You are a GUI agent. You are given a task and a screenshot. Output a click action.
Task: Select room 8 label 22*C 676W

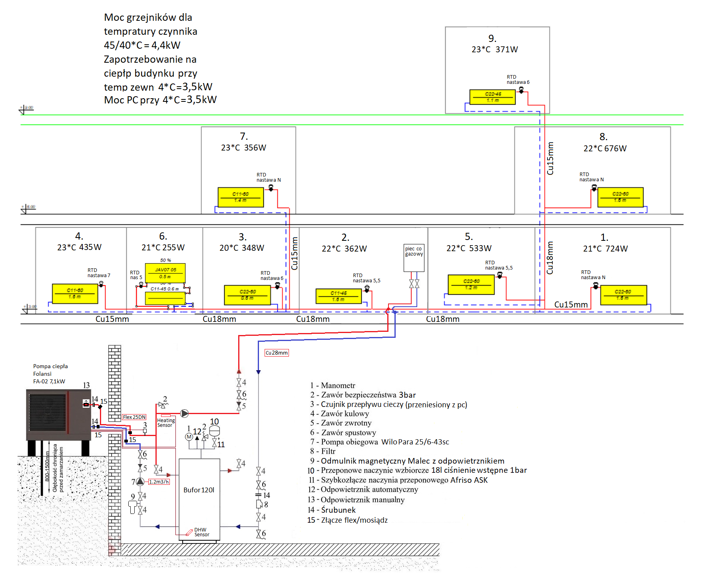(605, 148)
